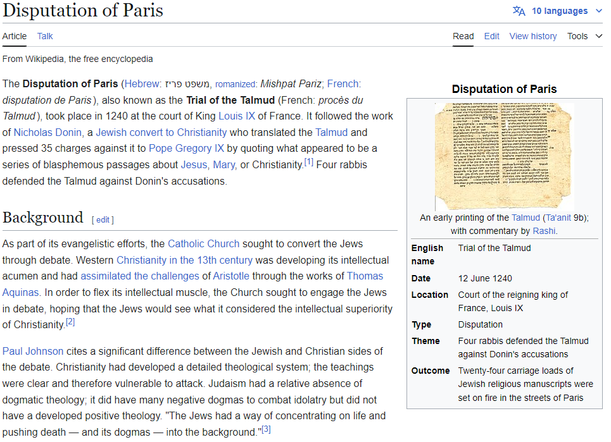Click 'From Wikipedia, the free encyclopedia' text
This screenshot has width=611, height=442.
tap(77, 59)
